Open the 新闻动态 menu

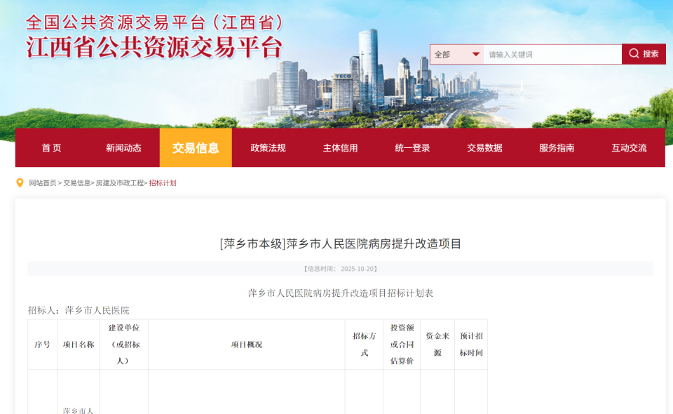pos(123,147)
